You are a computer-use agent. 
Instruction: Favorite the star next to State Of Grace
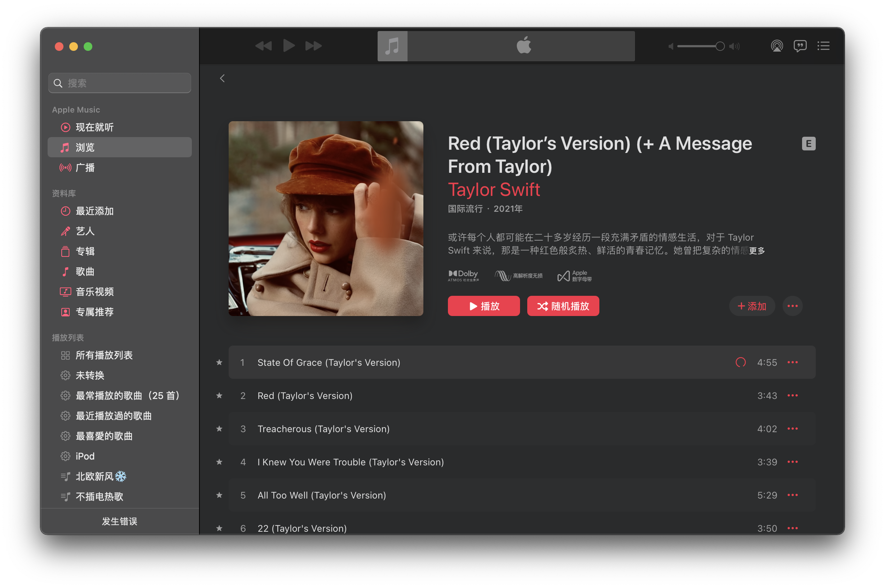(x=219, y=362)
